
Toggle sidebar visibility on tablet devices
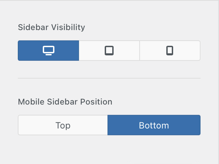(109, 51)
